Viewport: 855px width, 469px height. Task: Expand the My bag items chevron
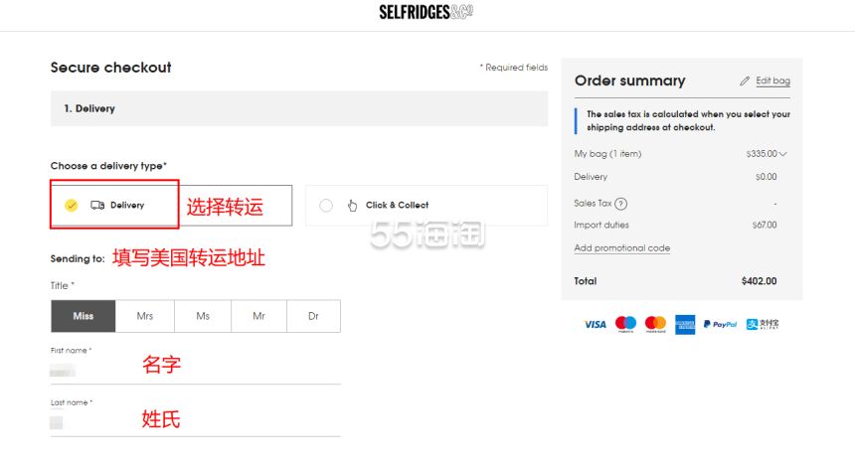[x=783, y=154]
